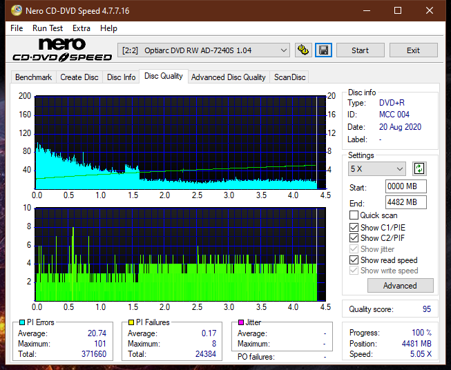This screenshot has width=451, height=370.
Task: Open the 5 X speed dropdown
Action: [x=377, y=168]
